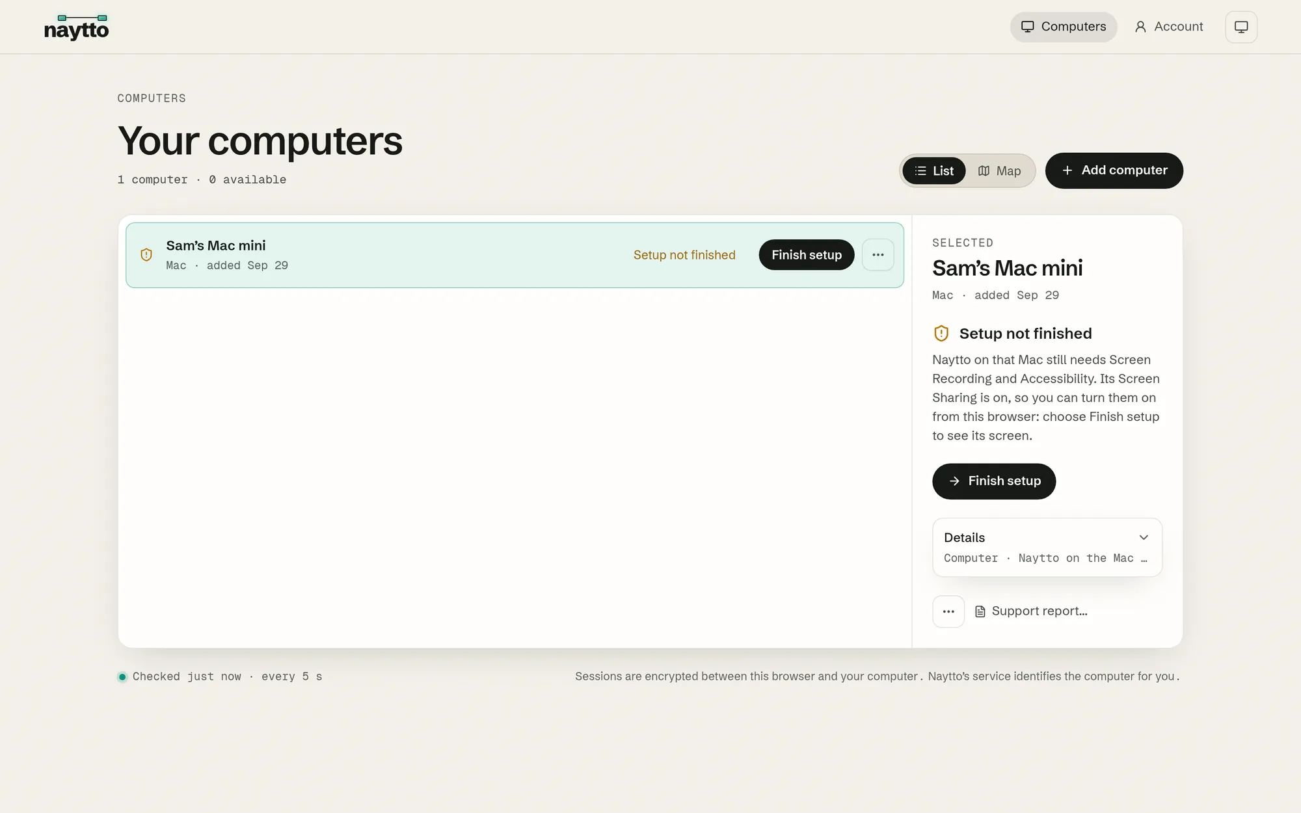
Task: Click the 'Your computers' heading
Action: point(260,140)
